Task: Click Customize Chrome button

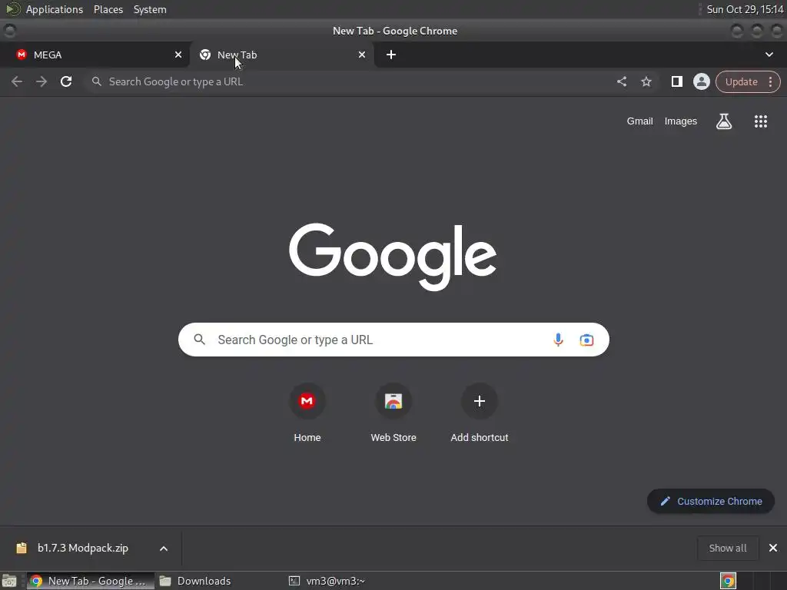Action: click(711, 501)
